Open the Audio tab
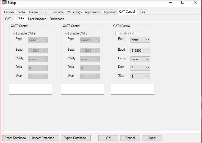 21,12
